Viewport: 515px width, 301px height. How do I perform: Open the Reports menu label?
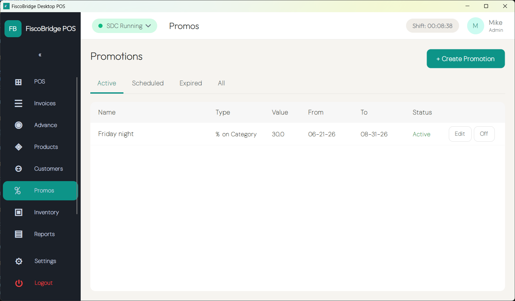coord(44,234)
